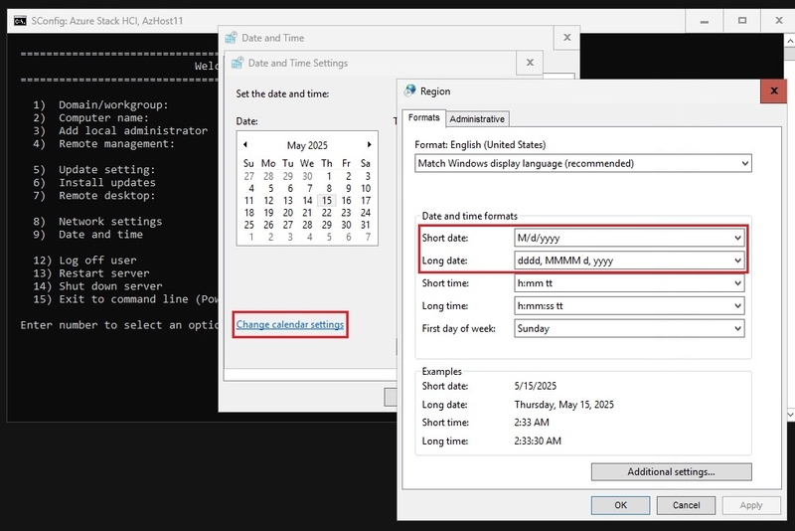The image size is (795, 531).
Task: Click OK in the Region dialog
Action: [620, 505]
